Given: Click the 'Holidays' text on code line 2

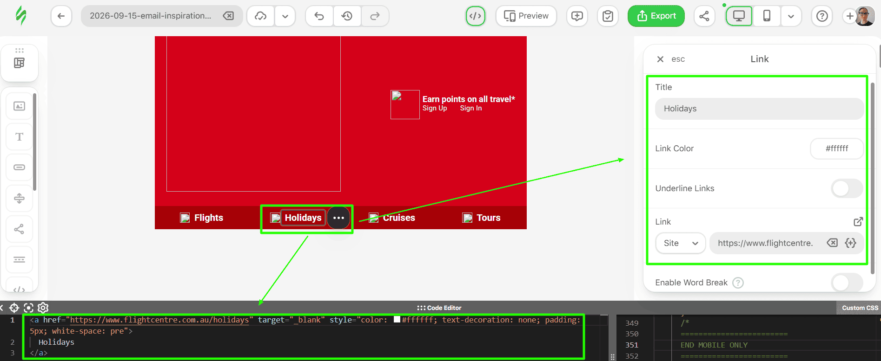Looking at the screenshot, I should (56, 342).
